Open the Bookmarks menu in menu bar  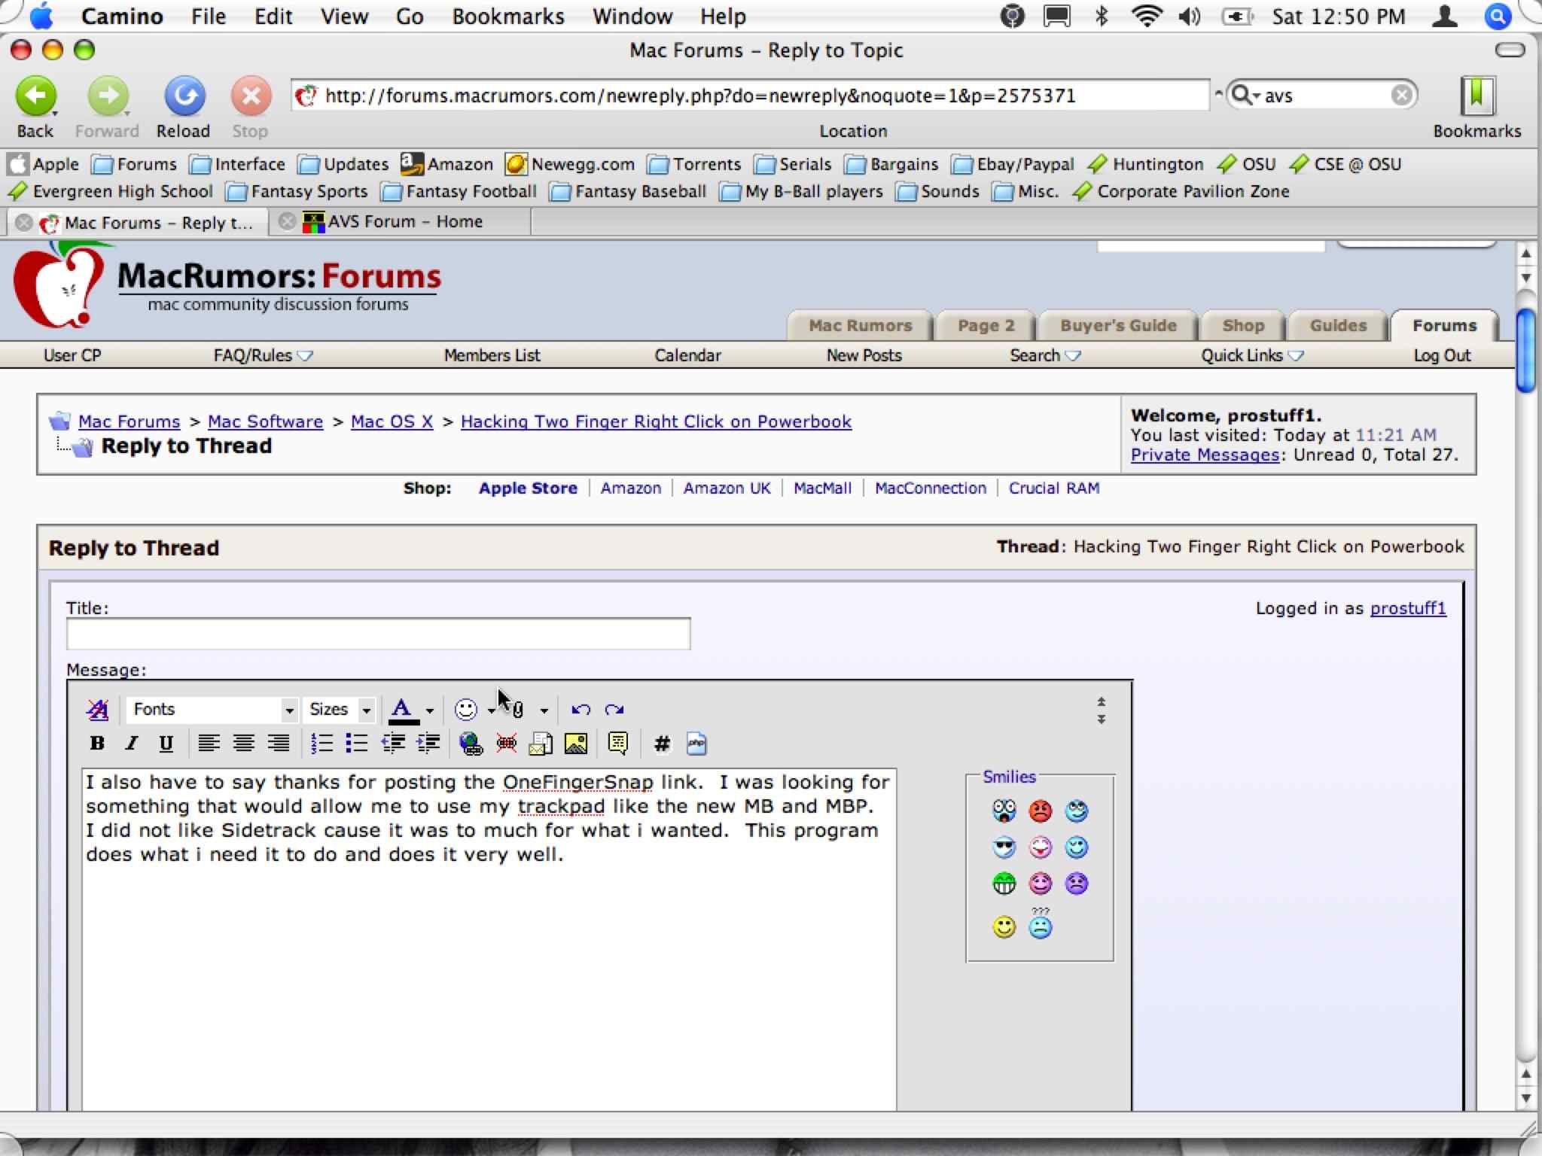pos(507,17)
